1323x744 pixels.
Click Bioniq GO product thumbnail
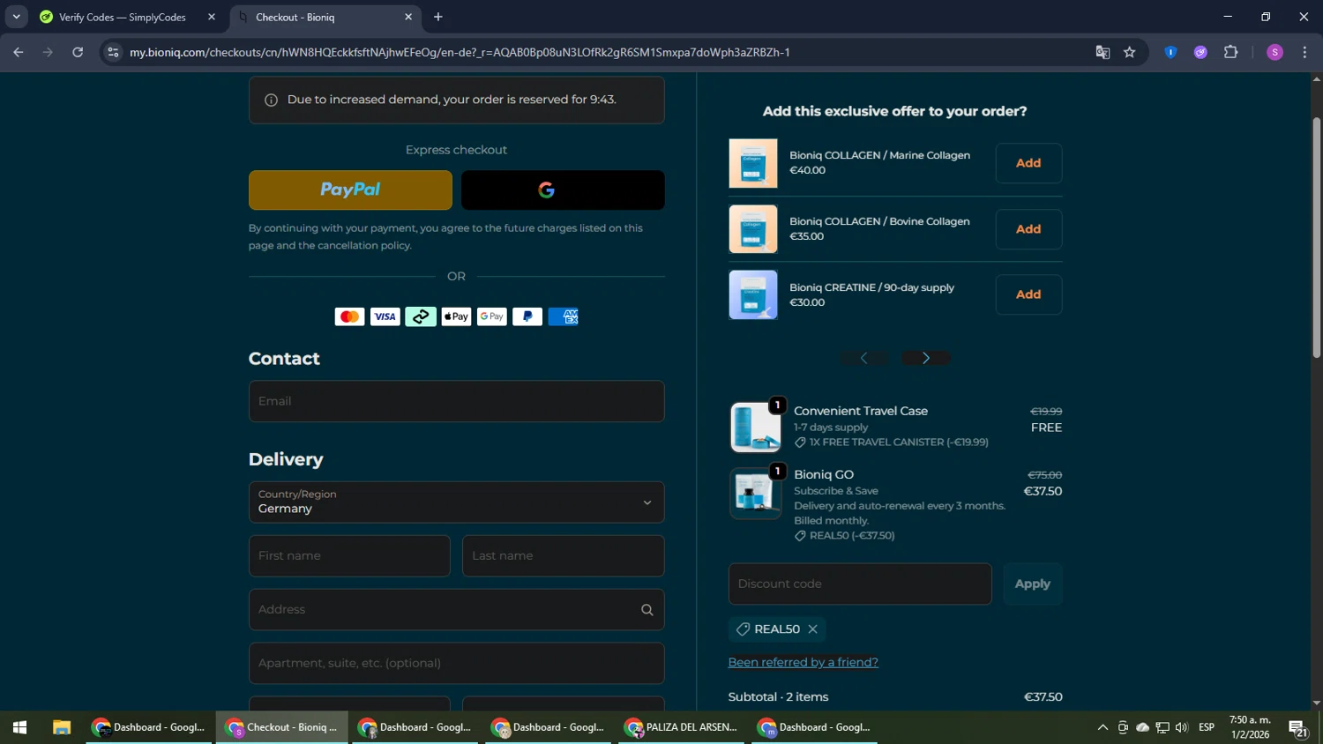(756, 493)
